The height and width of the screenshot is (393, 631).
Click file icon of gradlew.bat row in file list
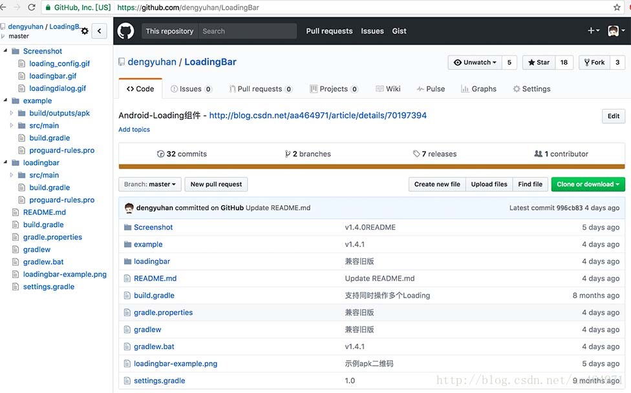127,347
